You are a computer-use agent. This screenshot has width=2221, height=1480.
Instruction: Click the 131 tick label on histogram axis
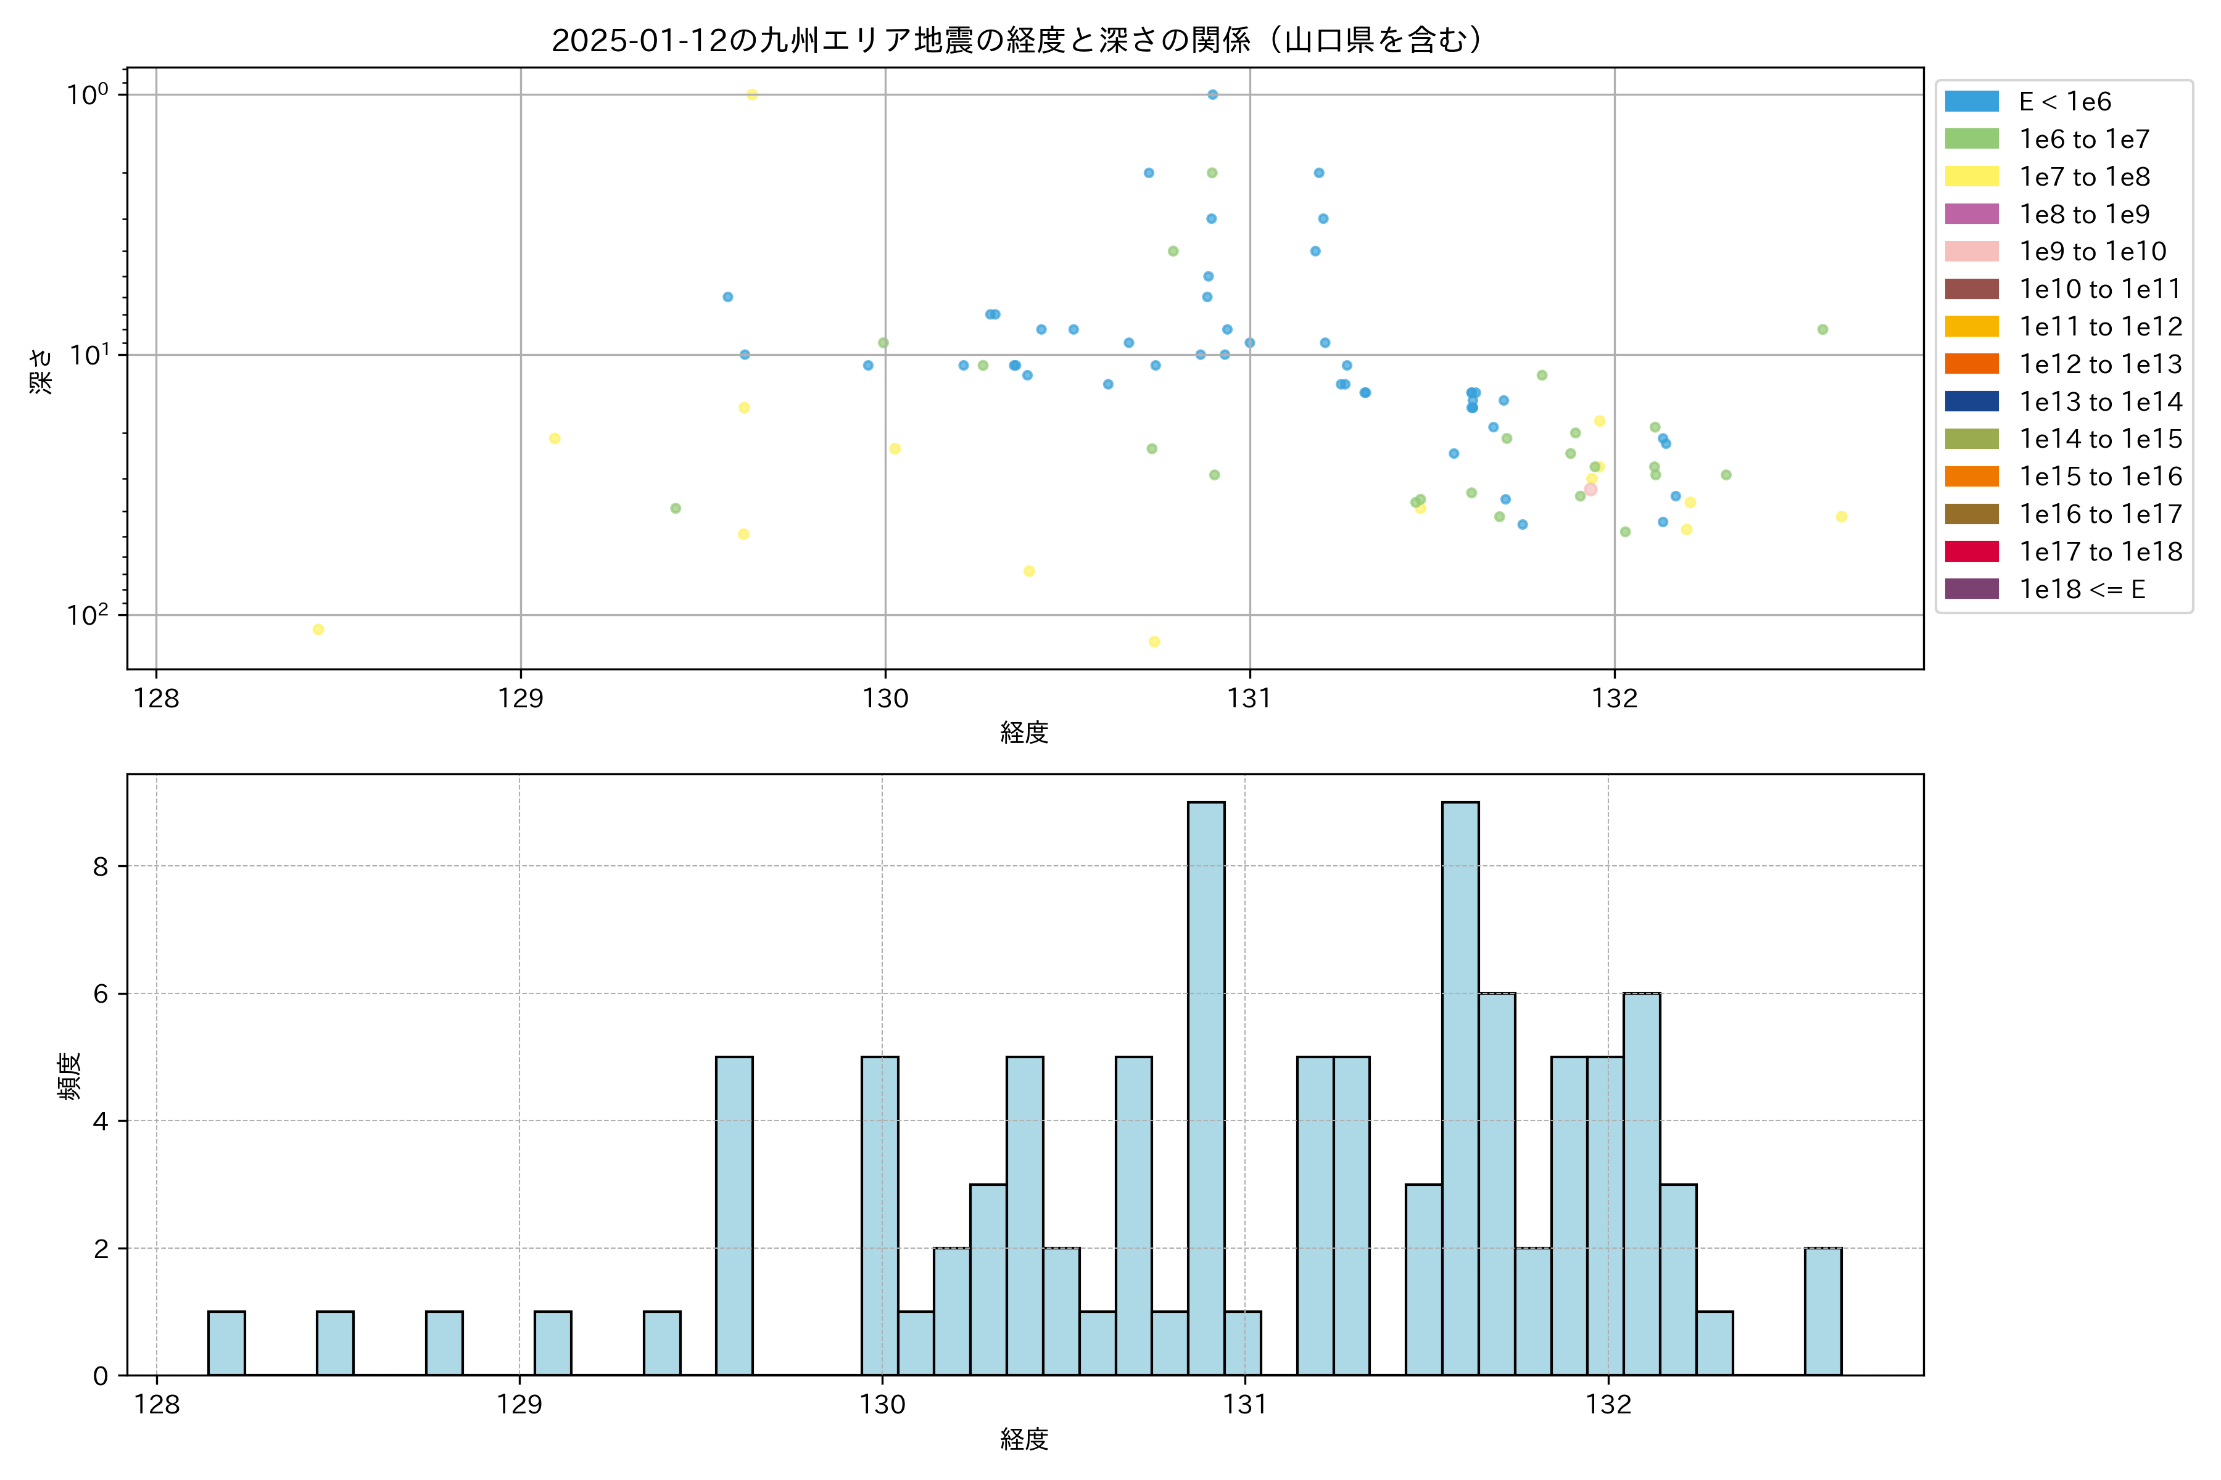[x=1244, y=1405]
